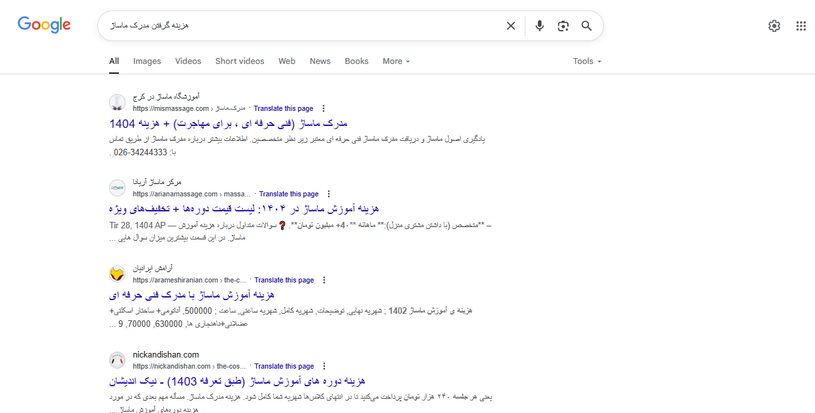Expand the Tools dropdown
This screenshot has height=413, width=815.
click(587, 61)
